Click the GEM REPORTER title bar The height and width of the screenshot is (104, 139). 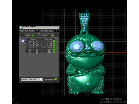point(40,27)
